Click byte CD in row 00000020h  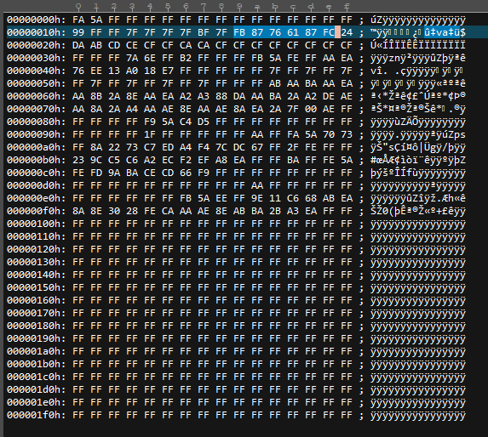coord(114,45)
